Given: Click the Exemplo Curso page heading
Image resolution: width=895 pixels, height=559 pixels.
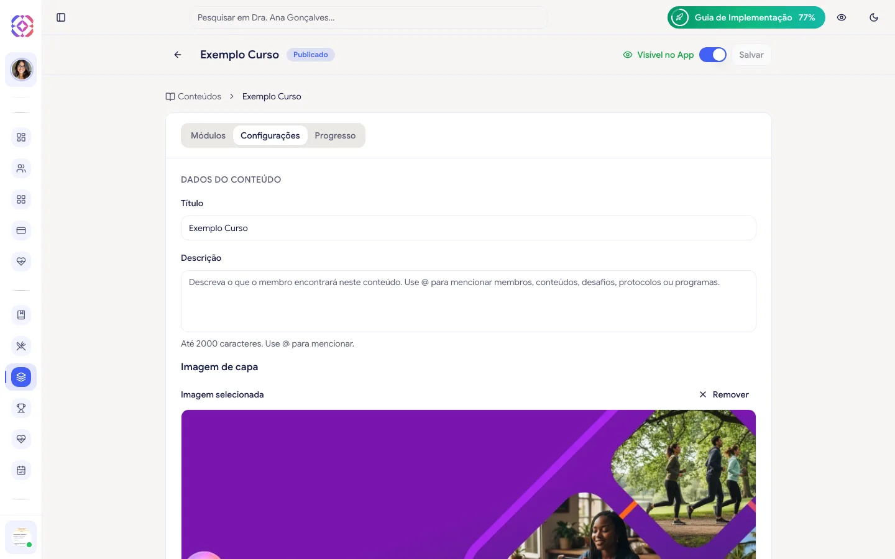Looking at the screenshot, I should 239,55.
